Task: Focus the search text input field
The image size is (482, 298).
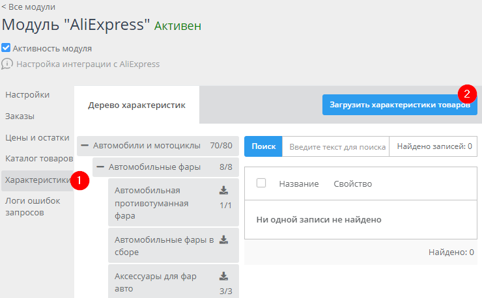Action: click(335, 147)
